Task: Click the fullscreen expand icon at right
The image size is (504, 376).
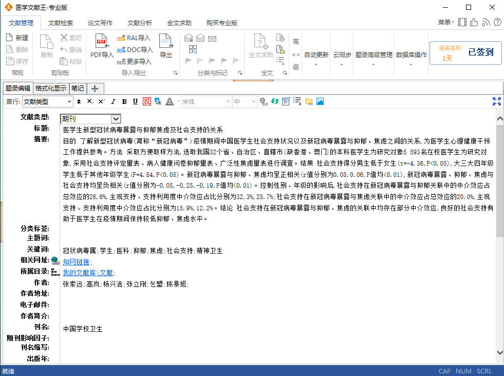Action: click(x=497, y=101)
